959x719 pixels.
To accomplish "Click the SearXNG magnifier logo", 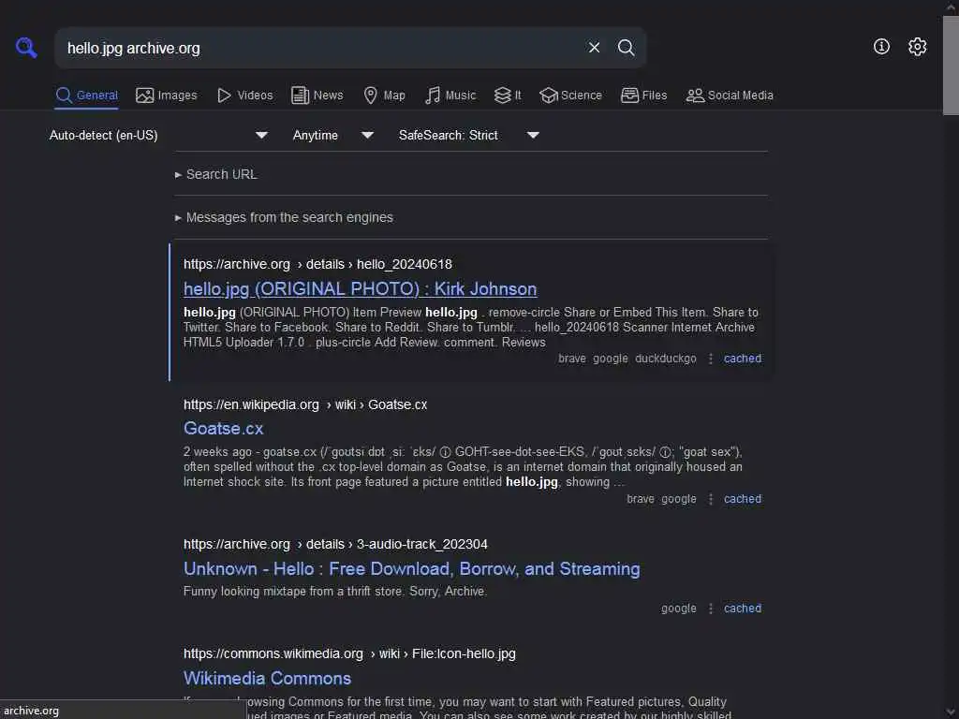I will click(26, 48).
